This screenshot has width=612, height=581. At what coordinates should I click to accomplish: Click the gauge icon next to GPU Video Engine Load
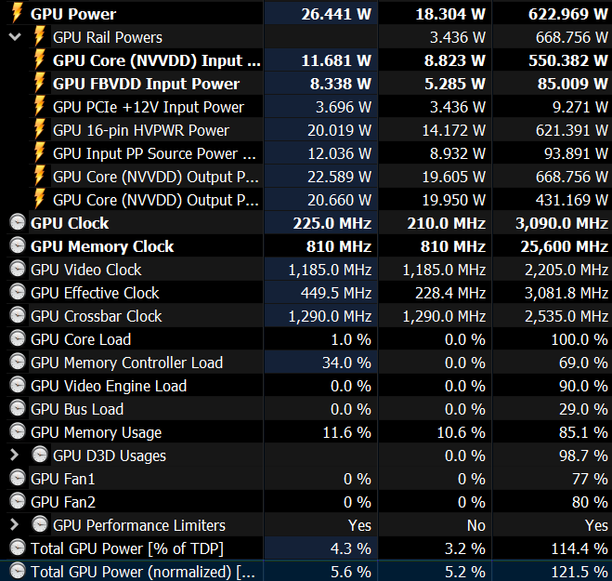(x=17, y=385)
